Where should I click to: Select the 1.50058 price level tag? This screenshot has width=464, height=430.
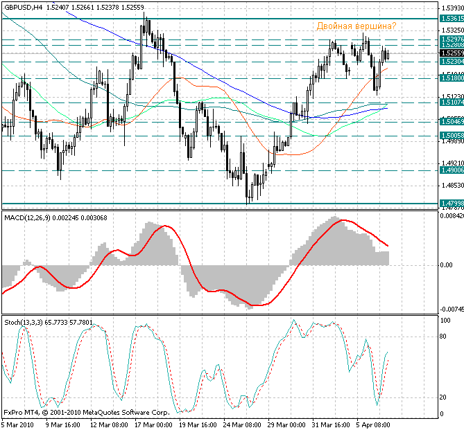click(x=452, y=136)
